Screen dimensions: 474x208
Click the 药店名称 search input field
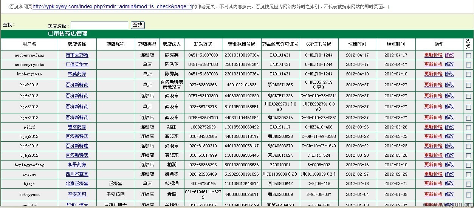(x=99, y=25)
